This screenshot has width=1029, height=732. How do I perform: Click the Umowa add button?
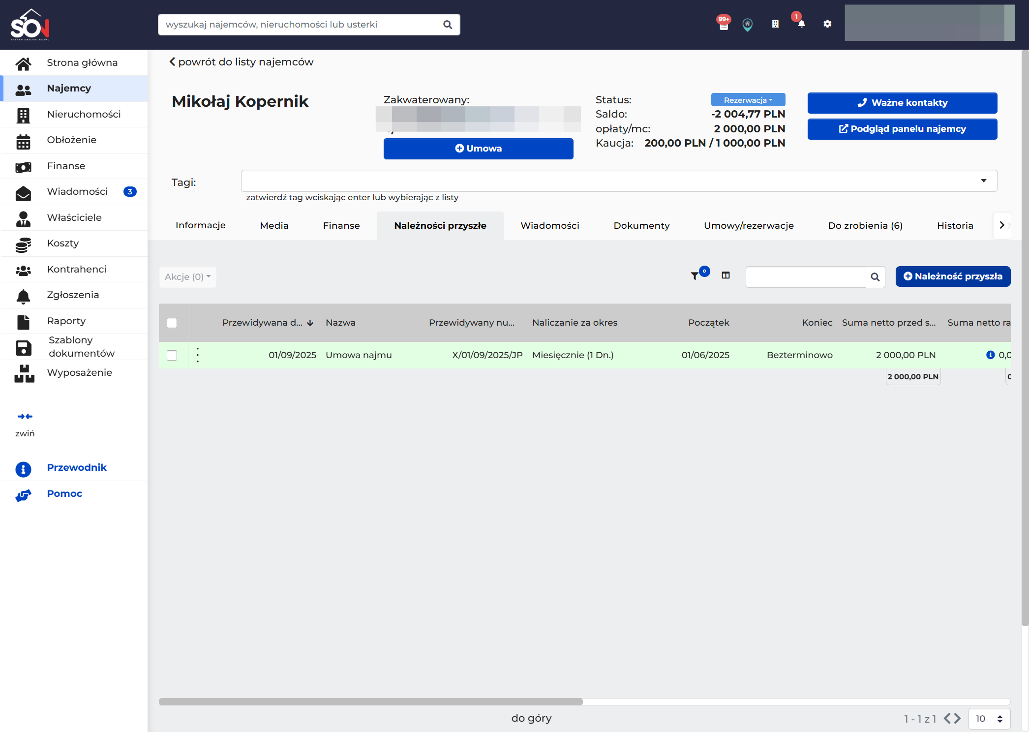pyautogui.click(x=478, y=149)
